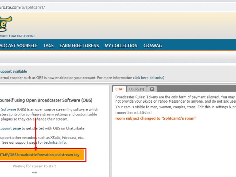Open the TAGS menu item
Screen dimensions: 236x177
click(x=49, y=46)
